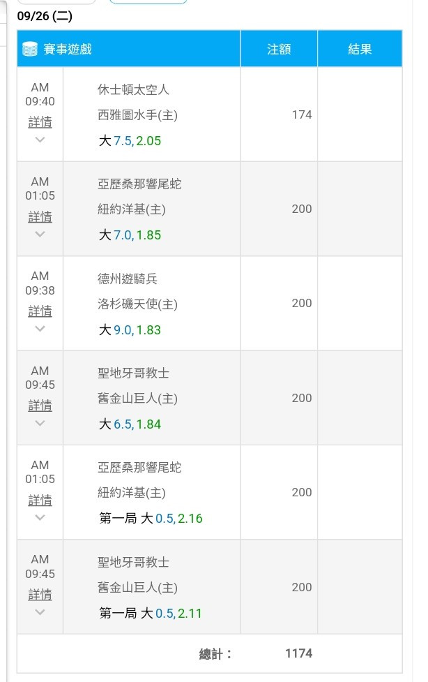Expand chevron under first 09:45 Padres bet
428x682 pixels.
[40, 423]
